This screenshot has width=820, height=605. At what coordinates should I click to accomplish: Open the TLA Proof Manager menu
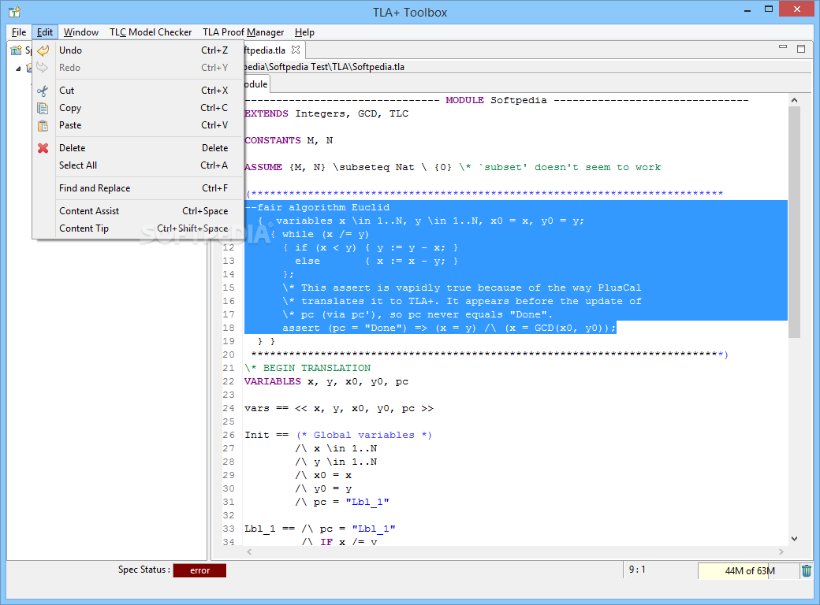click(x=243, y=32)
